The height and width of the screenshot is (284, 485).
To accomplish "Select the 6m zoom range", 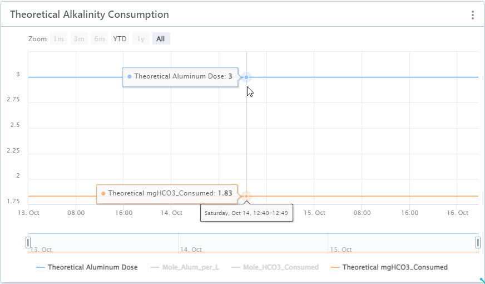I will click(x=100, y=39).
